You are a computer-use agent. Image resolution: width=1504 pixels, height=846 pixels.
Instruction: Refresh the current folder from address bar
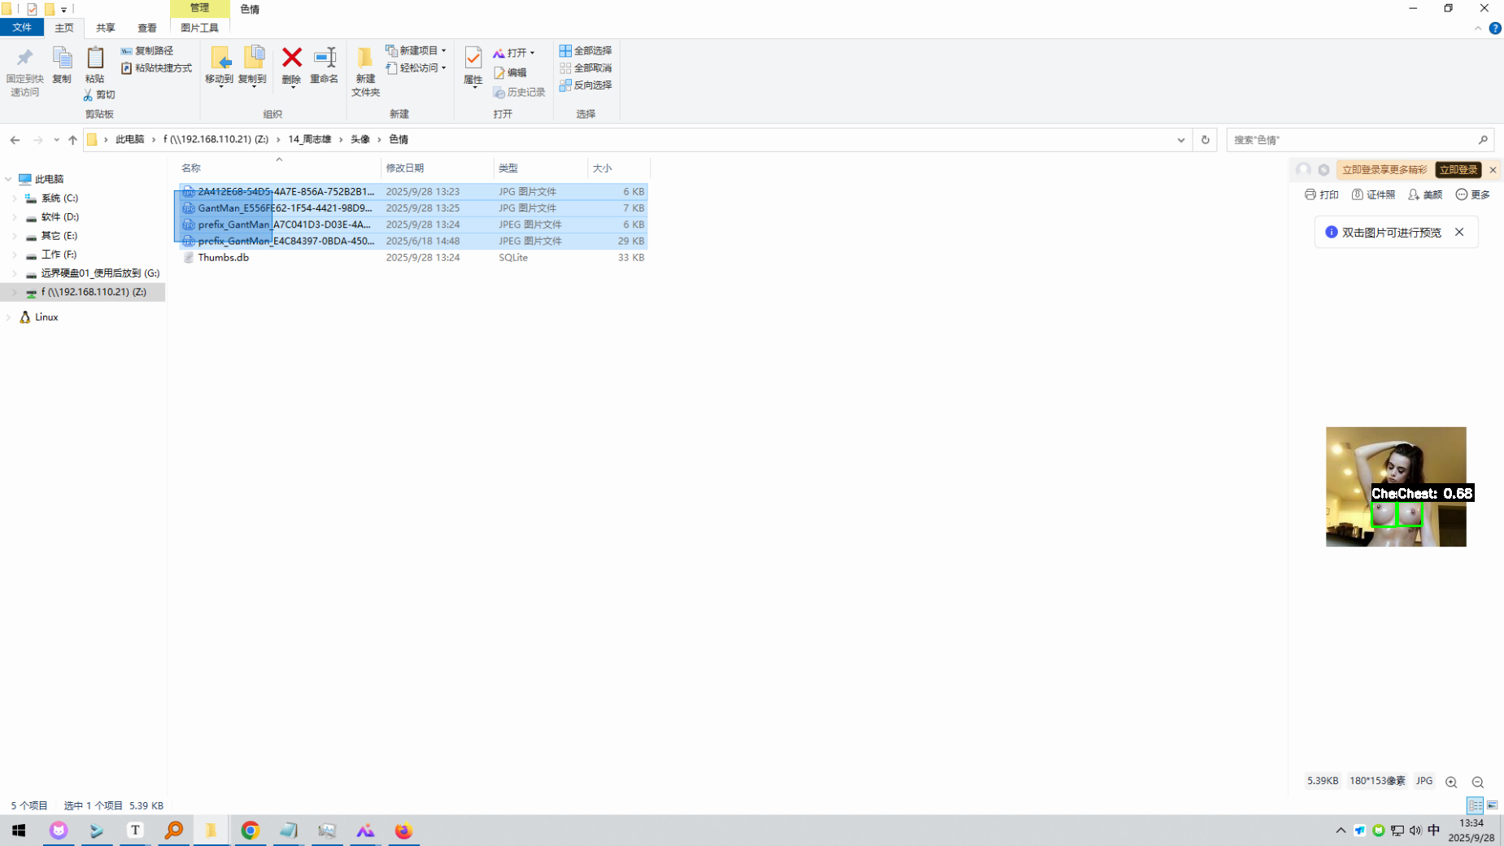(1205, 140)
